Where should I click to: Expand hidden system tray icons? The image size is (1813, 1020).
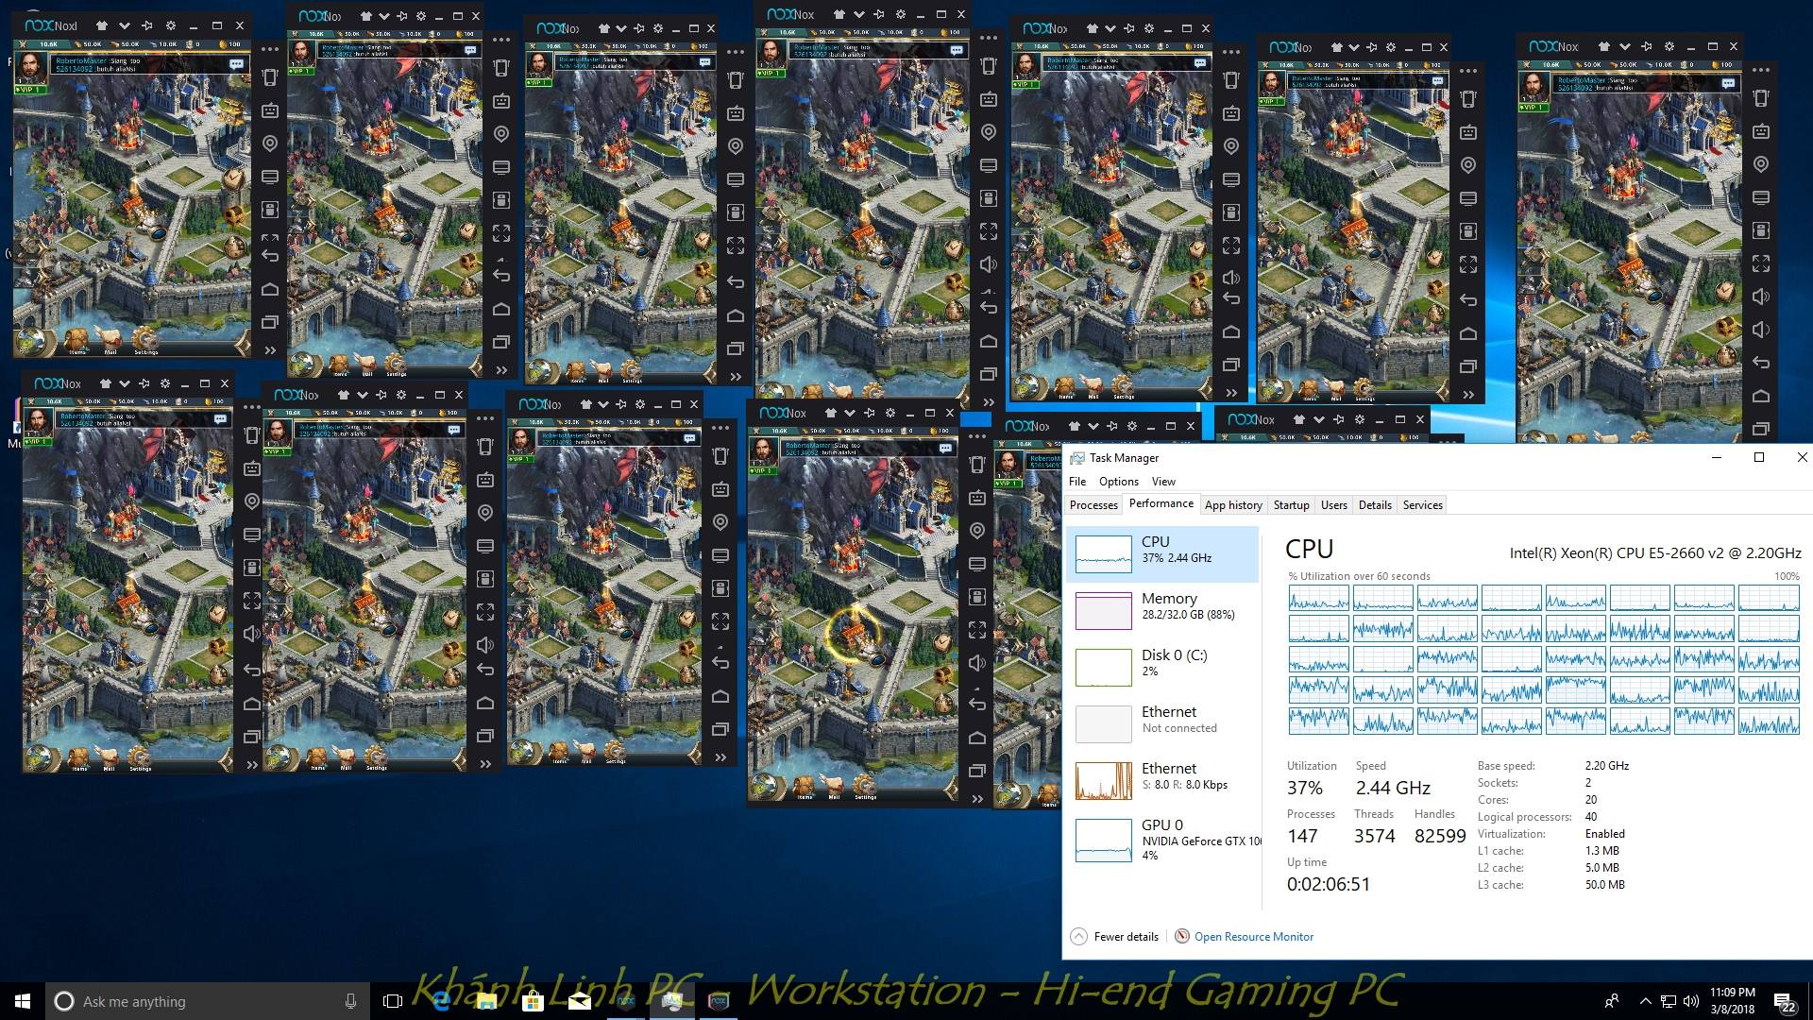point(1645,1001)
